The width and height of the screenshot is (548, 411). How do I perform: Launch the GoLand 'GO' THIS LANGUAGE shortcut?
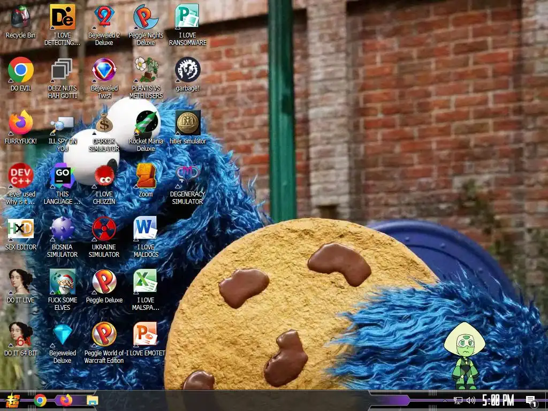(x=62, y=185)
